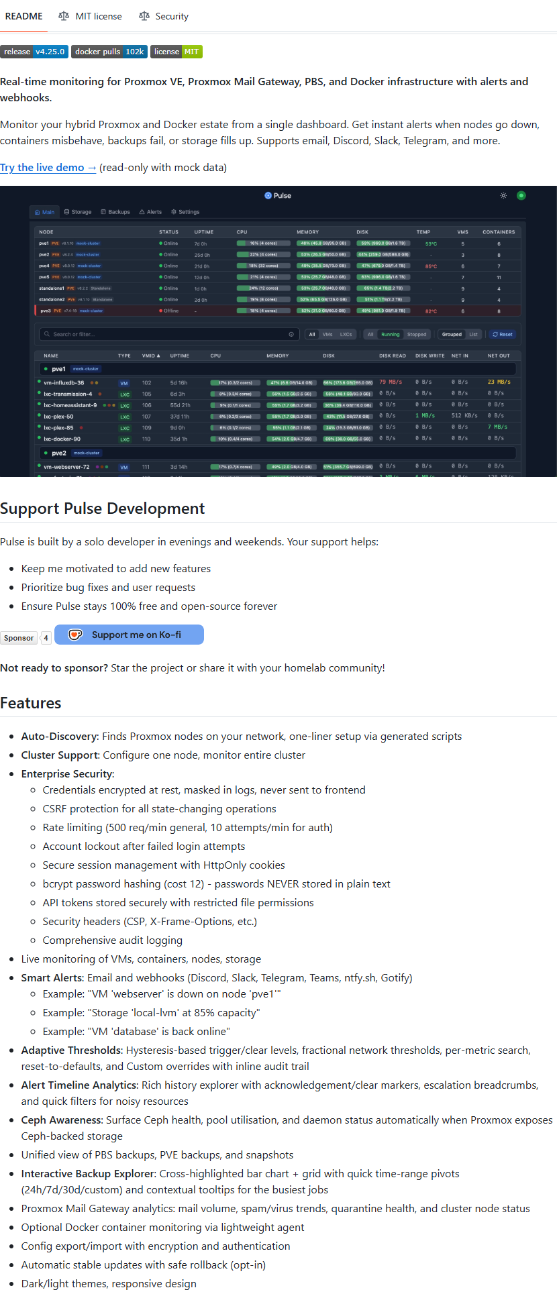Click the Pulse dashboard screenshot image
The height and width of the screenshot is (1296, 557).
[x=278, y=331]
